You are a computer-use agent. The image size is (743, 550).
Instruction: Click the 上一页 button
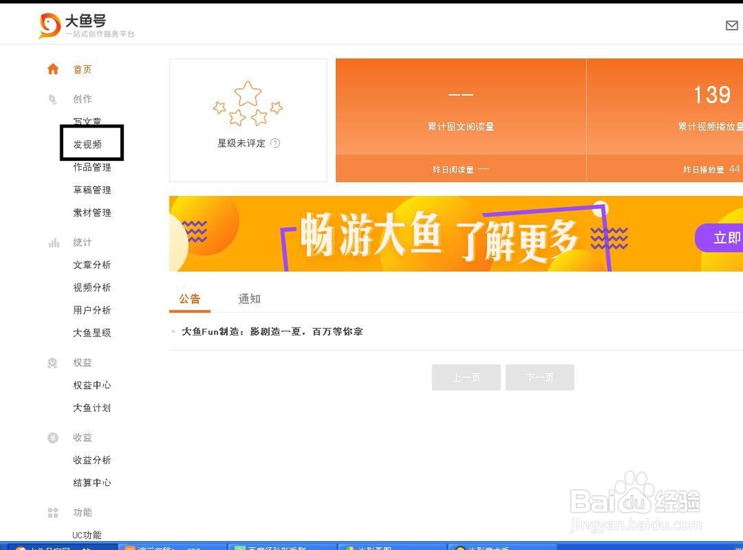pyautogui.click(x=467, y=377)
